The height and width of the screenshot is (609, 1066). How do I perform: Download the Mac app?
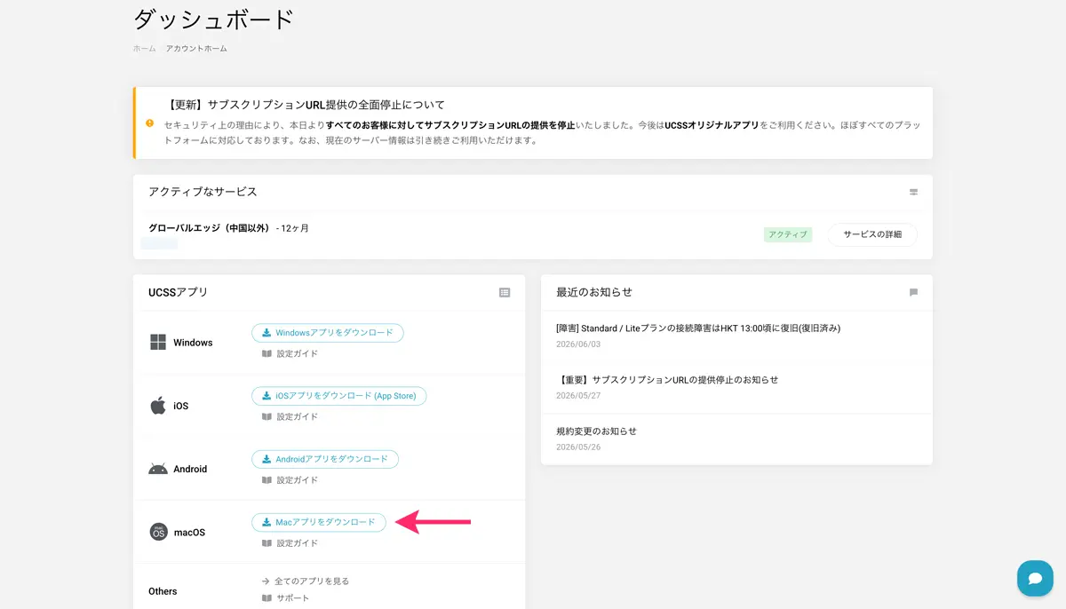(319, 522)
